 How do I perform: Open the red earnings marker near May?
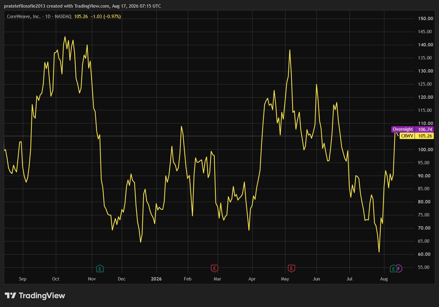point(291,269)
